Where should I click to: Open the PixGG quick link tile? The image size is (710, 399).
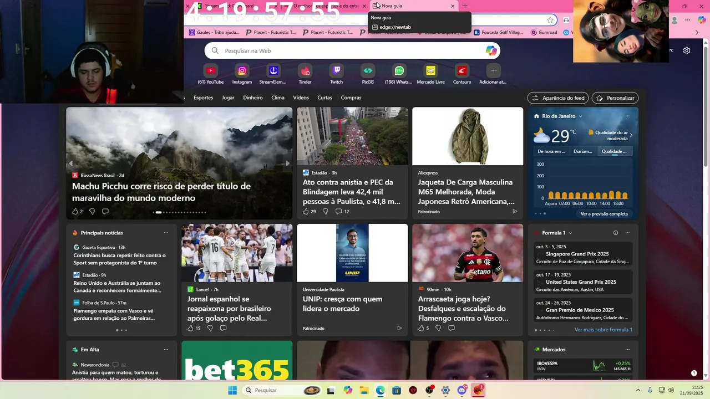point(368,74)
